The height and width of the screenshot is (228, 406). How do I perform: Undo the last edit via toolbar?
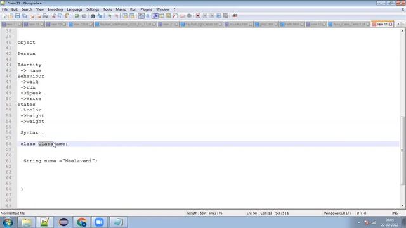[x=77, y=16]
